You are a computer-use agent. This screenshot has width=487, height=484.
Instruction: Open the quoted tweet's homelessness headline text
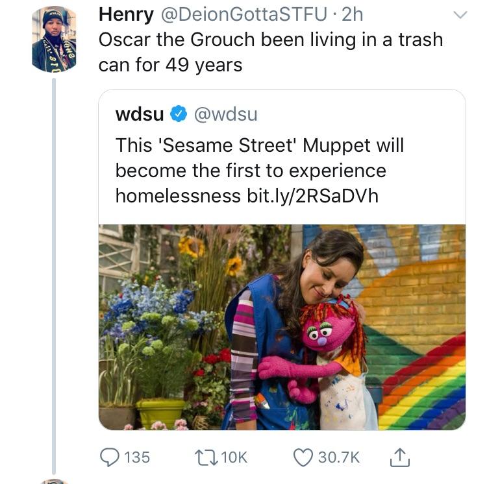click(x=260, y=170)
